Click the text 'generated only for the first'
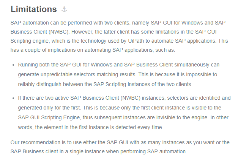Screen dimensions: 249x165 coord(49,108)
